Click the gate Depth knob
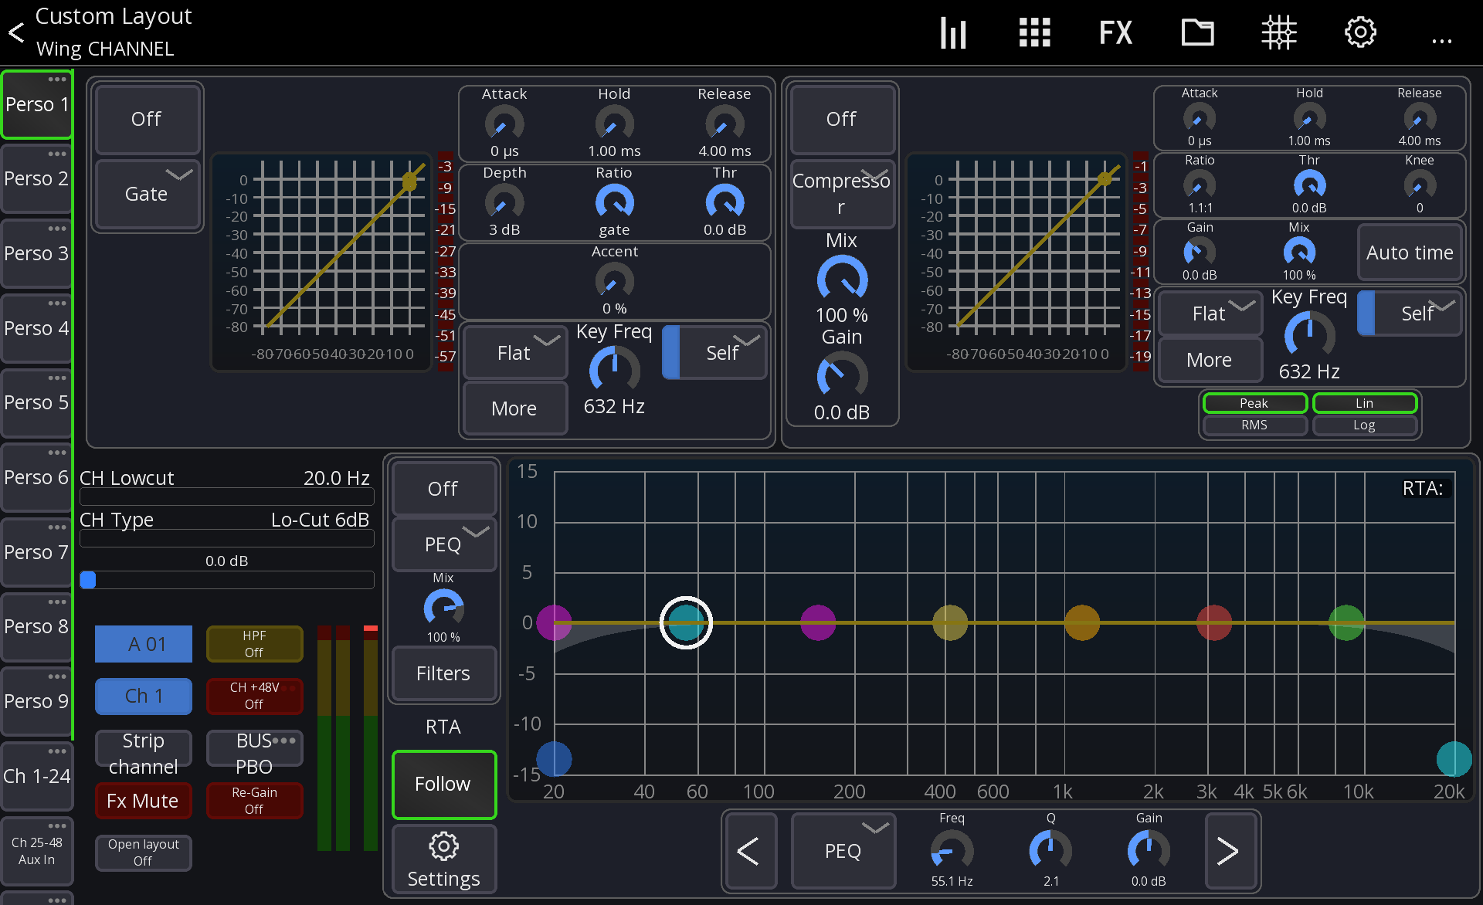 pyautogui.click(x=504, y=202)
